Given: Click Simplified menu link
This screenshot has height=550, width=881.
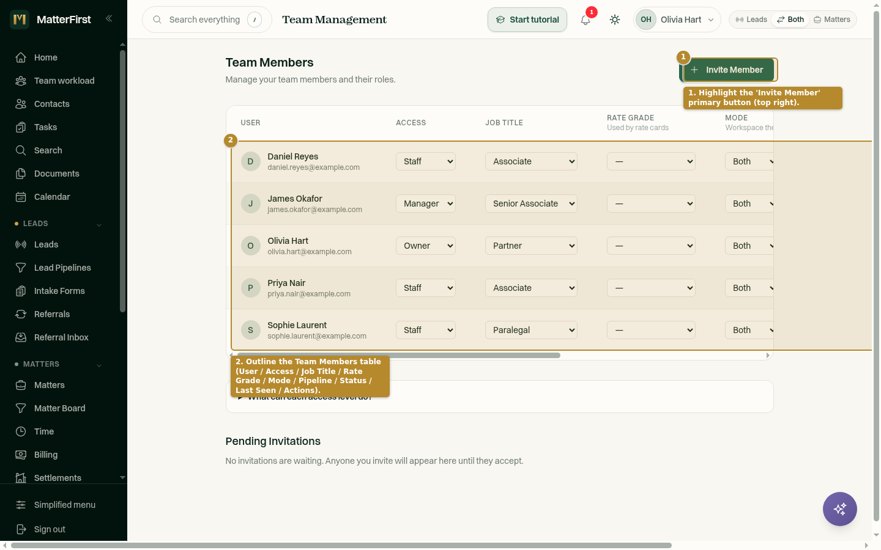Looking at the screenshot, I should pos(65,505).
